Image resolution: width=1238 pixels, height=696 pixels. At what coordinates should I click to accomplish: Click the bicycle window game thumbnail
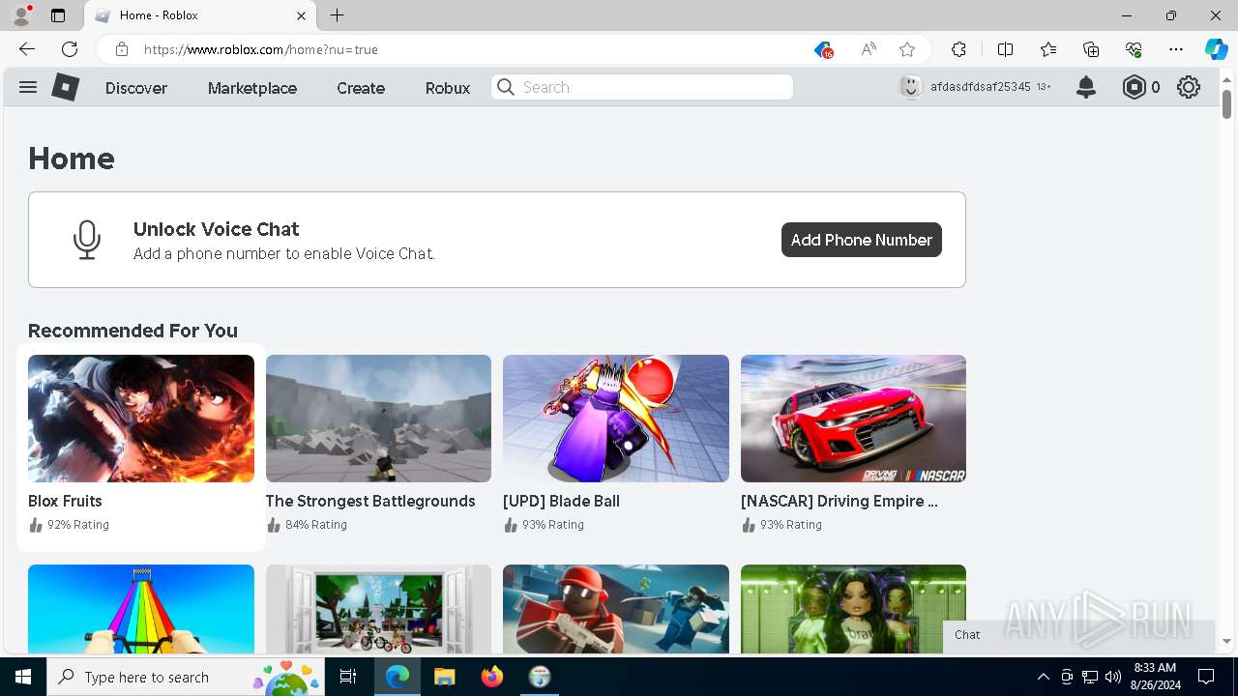click(x=378, y=609)
